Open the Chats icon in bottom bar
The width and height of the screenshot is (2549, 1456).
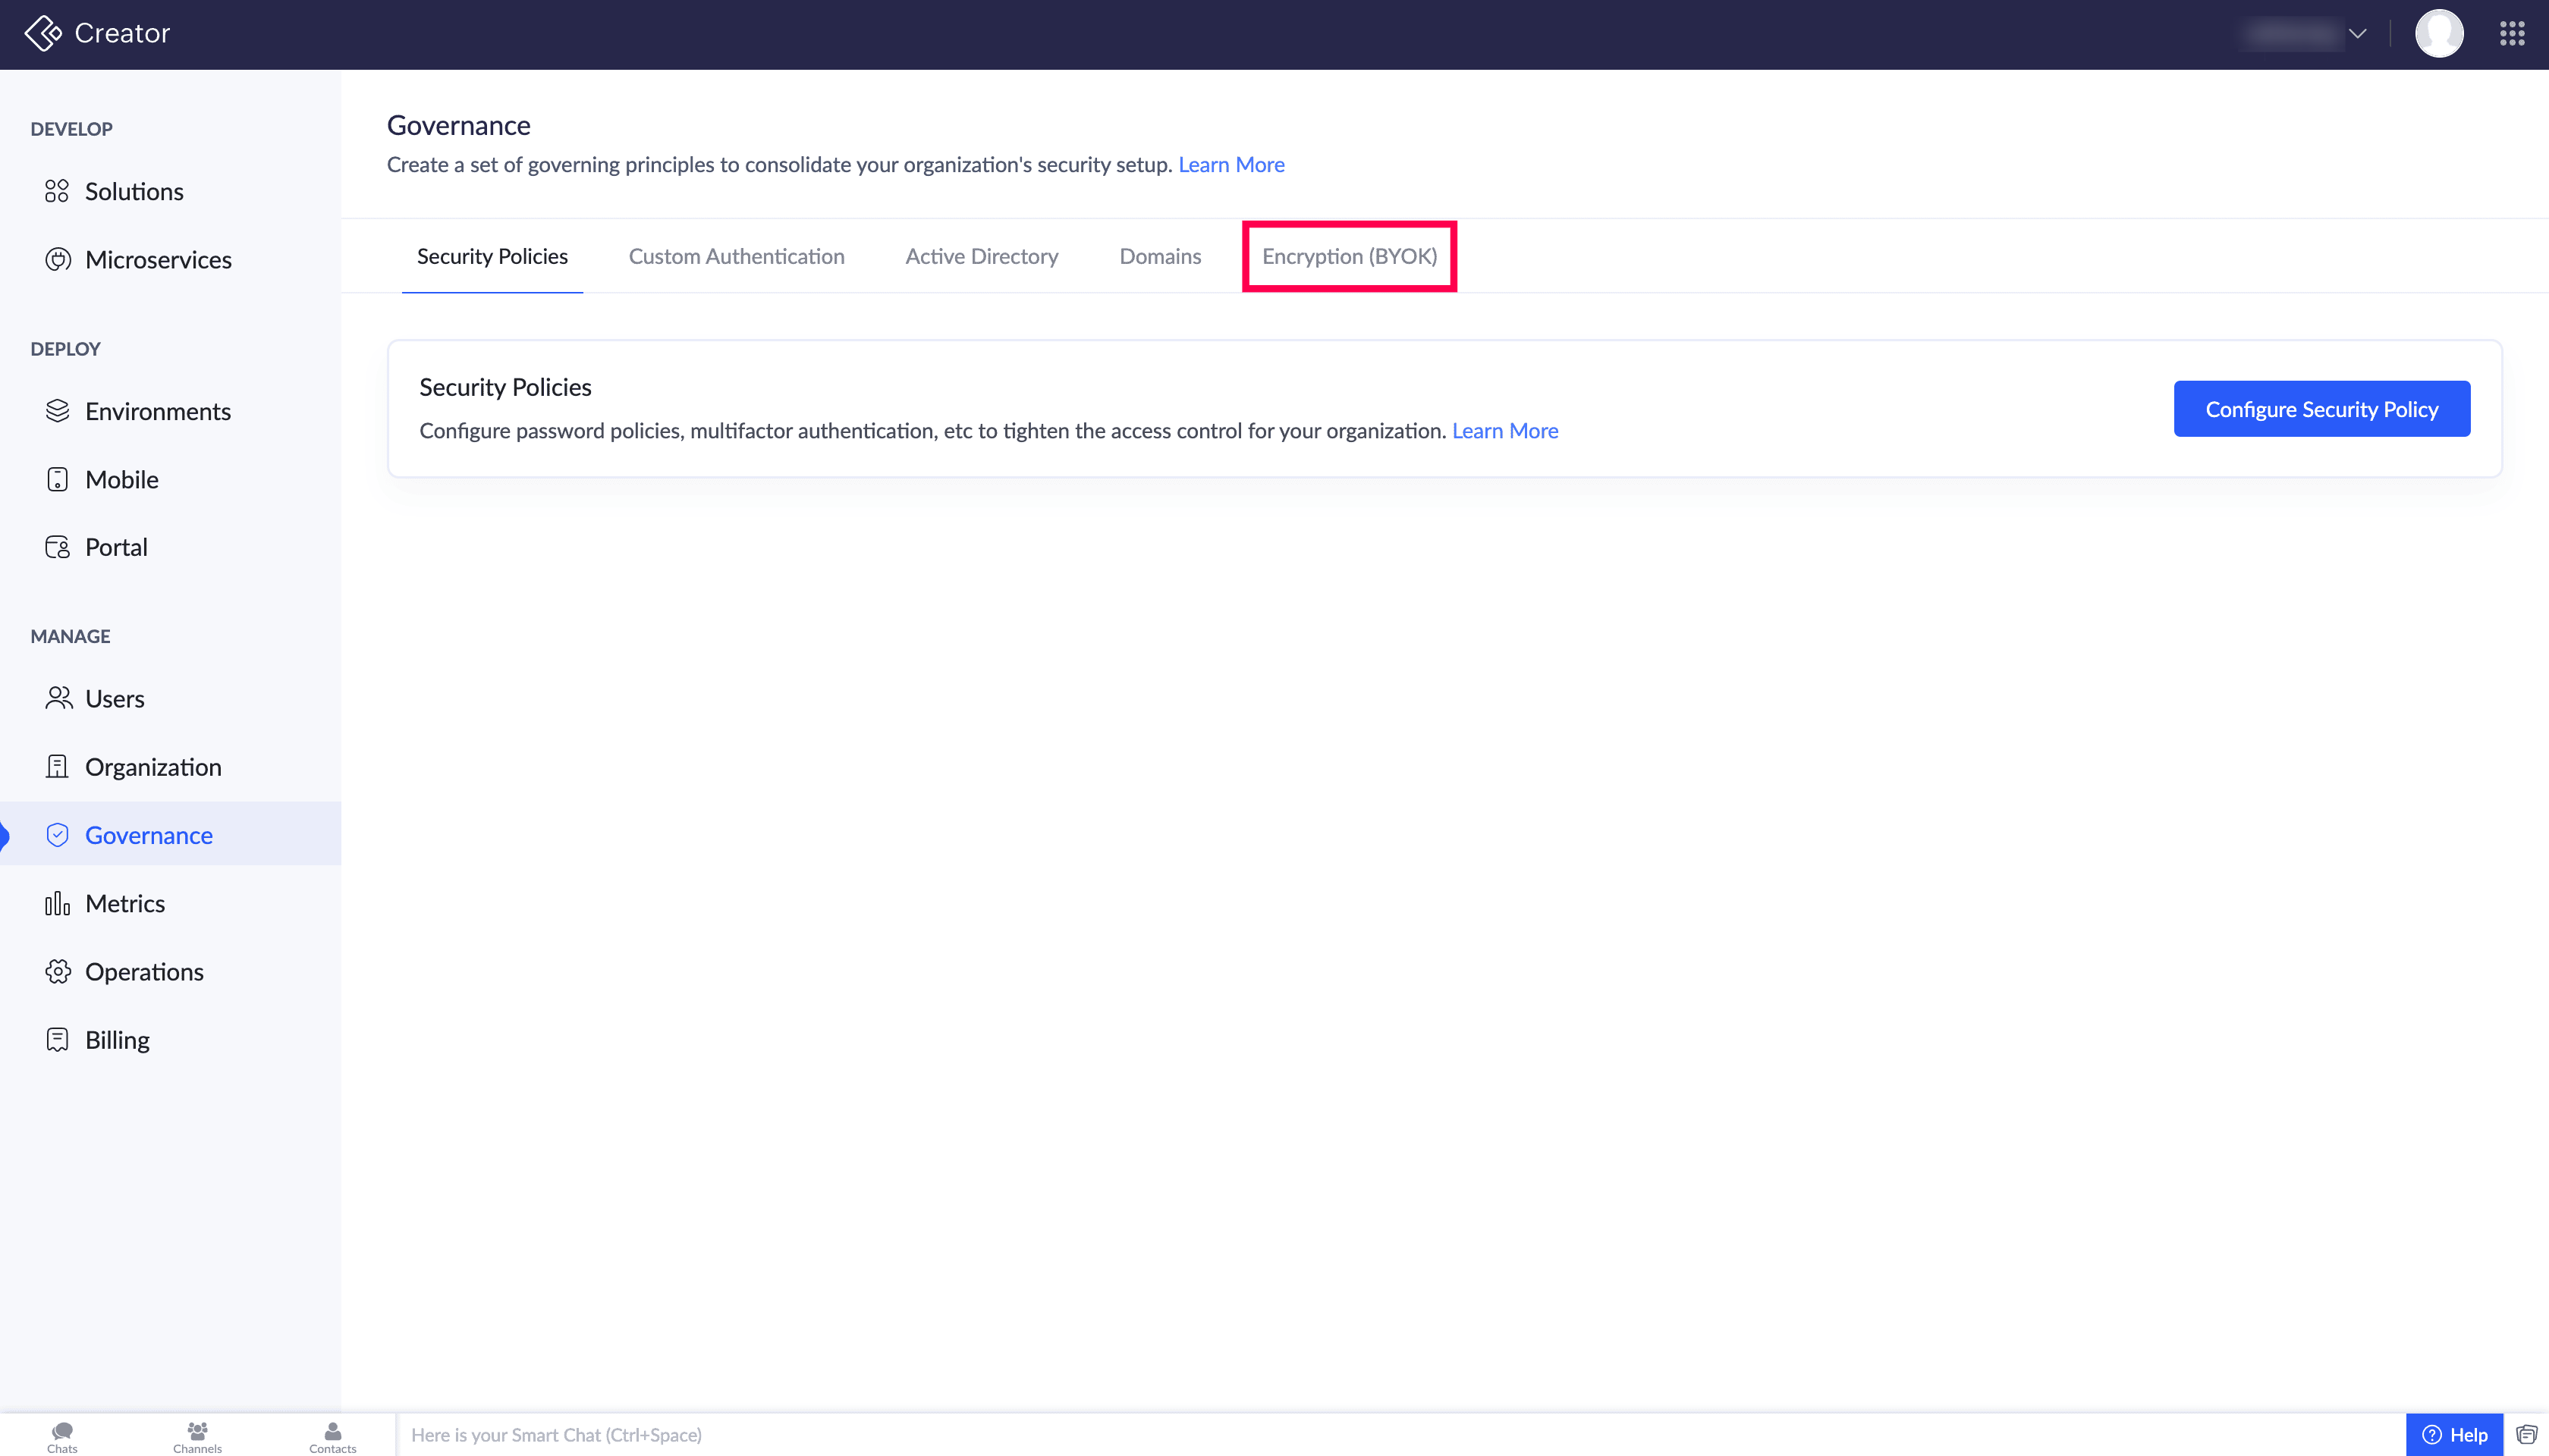click(x=62, y=1435)
